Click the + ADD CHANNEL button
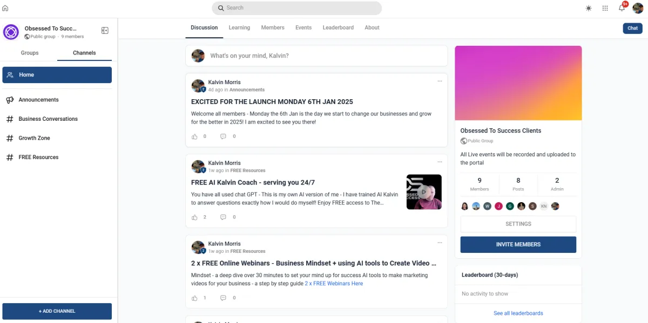648x323 pixels. point(57,311)
